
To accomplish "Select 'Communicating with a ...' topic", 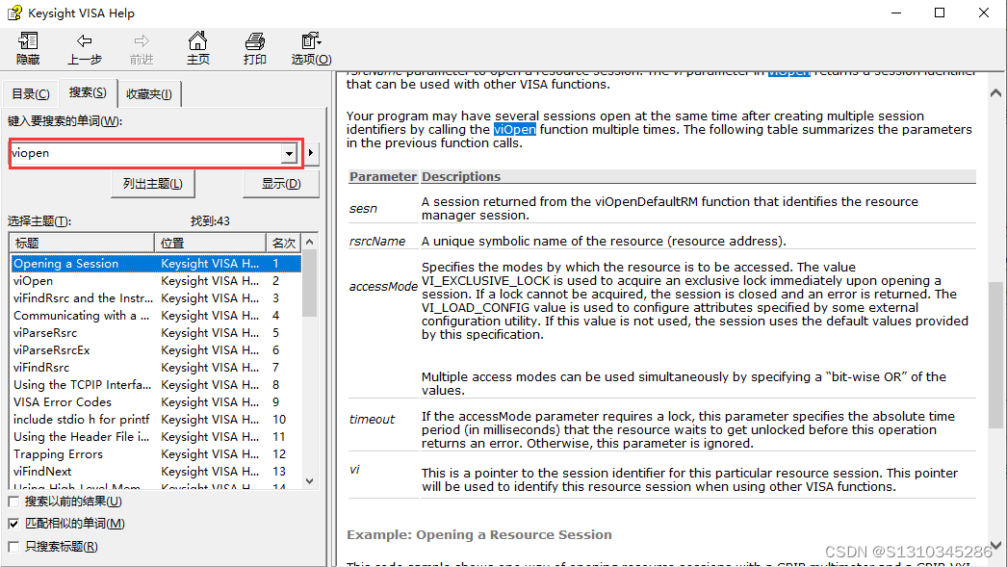I will coord(156,316).
